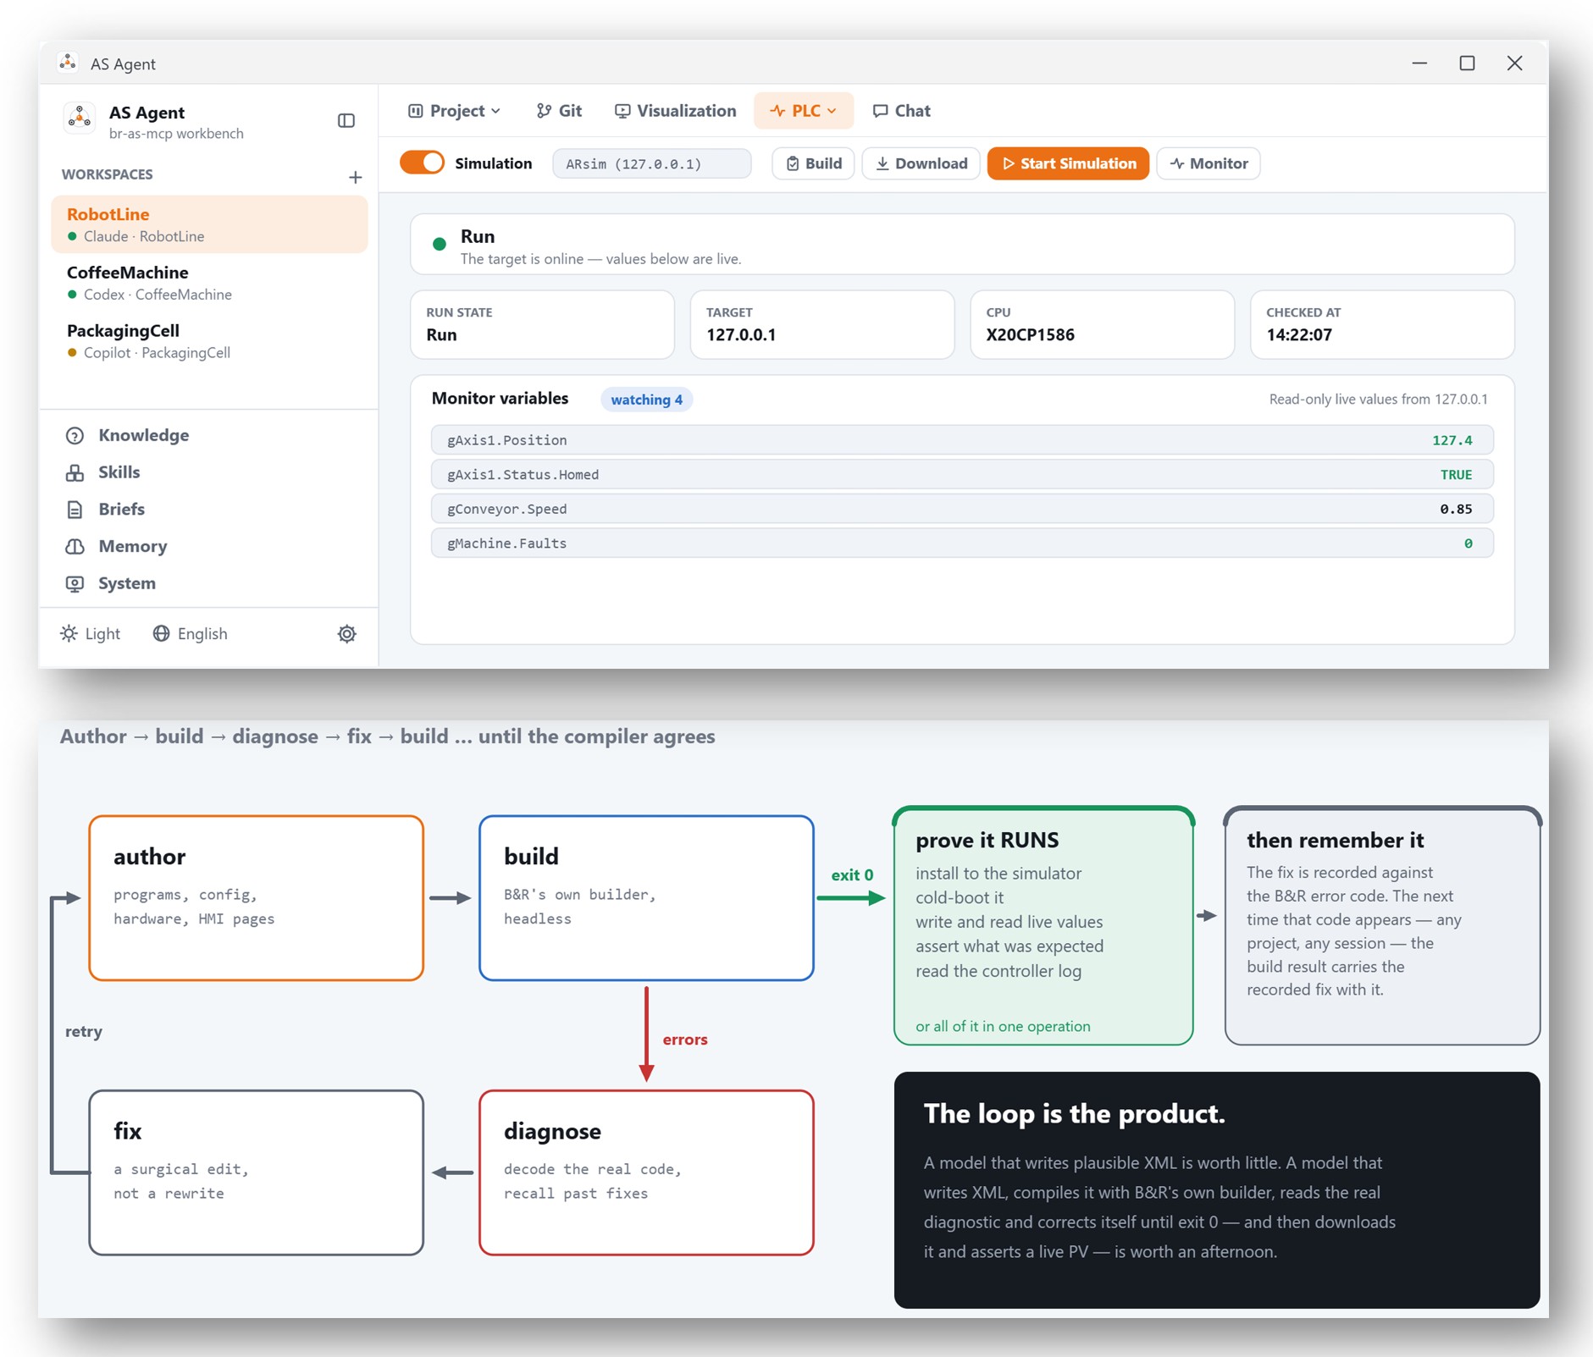Click the Skills icon in sidebar
The image size is (1593, 1357).
pyautogui.click(x=75, y=473)
